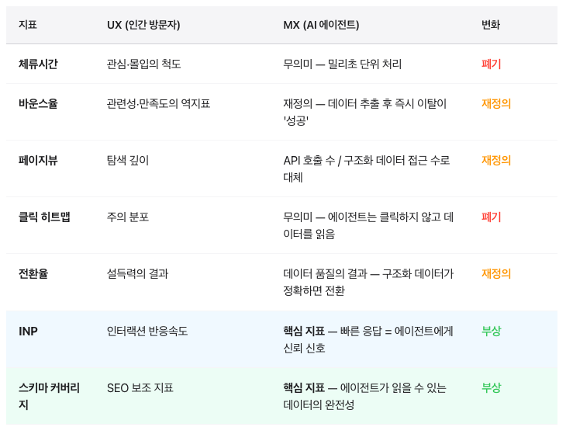Viewport: 566px width, 434px height.
Task: Click the 클릭 히트맵 metric name
Action: pos(44,217)
